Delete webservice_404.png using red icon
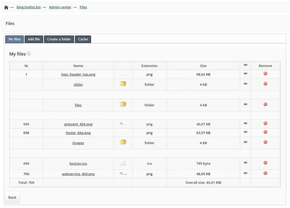290x208 pixels. pyautogui.click(x=265, y=173)
